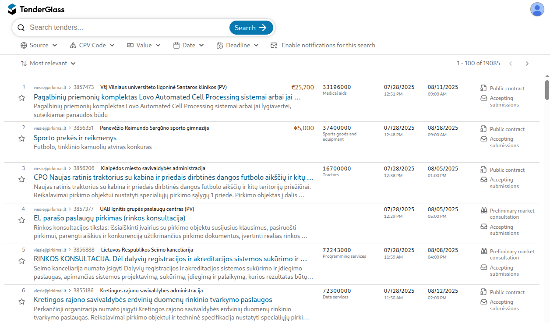Open the Value filter menu
550x323 pixels.
[144, 45]
